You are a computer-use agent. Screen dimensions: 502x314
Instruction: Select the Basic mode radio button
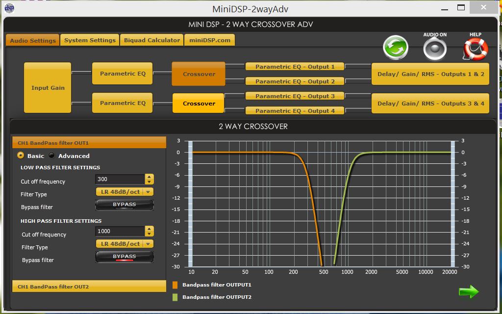click(x=21, y=156)
